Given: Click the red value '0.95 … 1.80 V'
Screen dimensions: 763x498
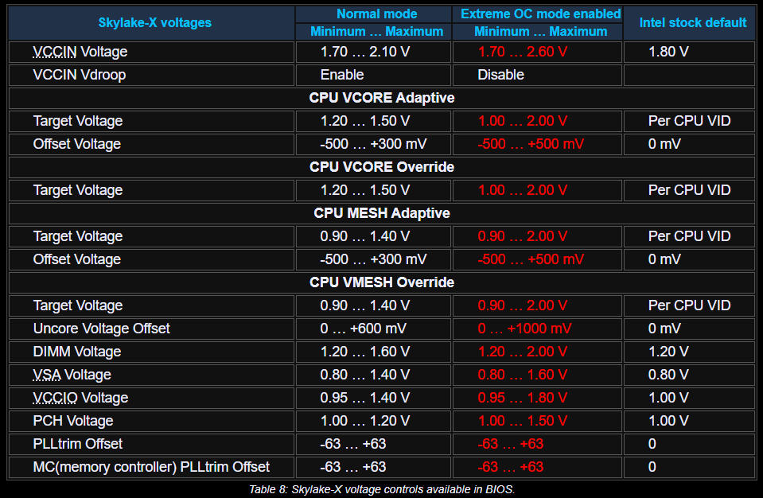Looking at the screenshot, I should (x=522, y=398).
